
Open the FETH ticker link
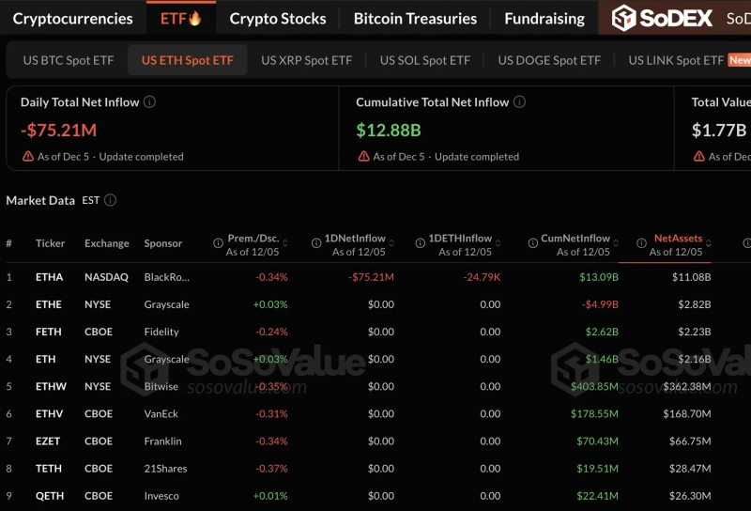coord(49,332)
